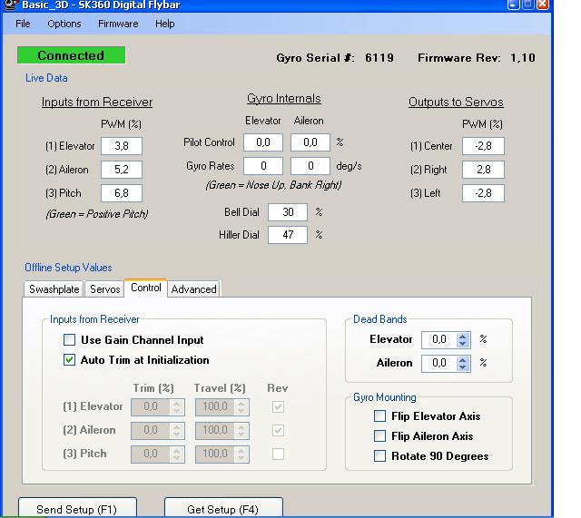The width and height of the screenshot is (581, 518).
Task: Click the Aileron Travel stepper arrows
Action: point(241,430)
